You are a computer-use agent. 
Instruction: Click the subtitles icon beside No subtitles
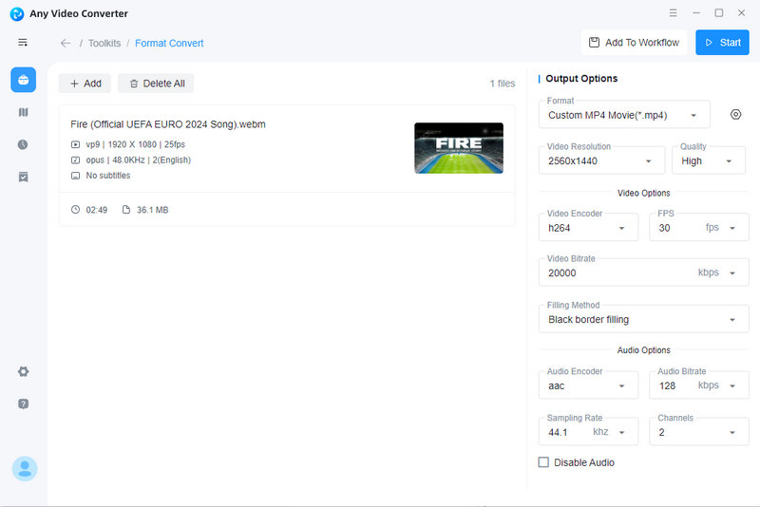[x=76, y=176]
